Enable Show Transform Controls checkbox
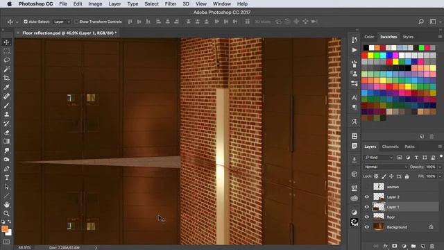 76,22
